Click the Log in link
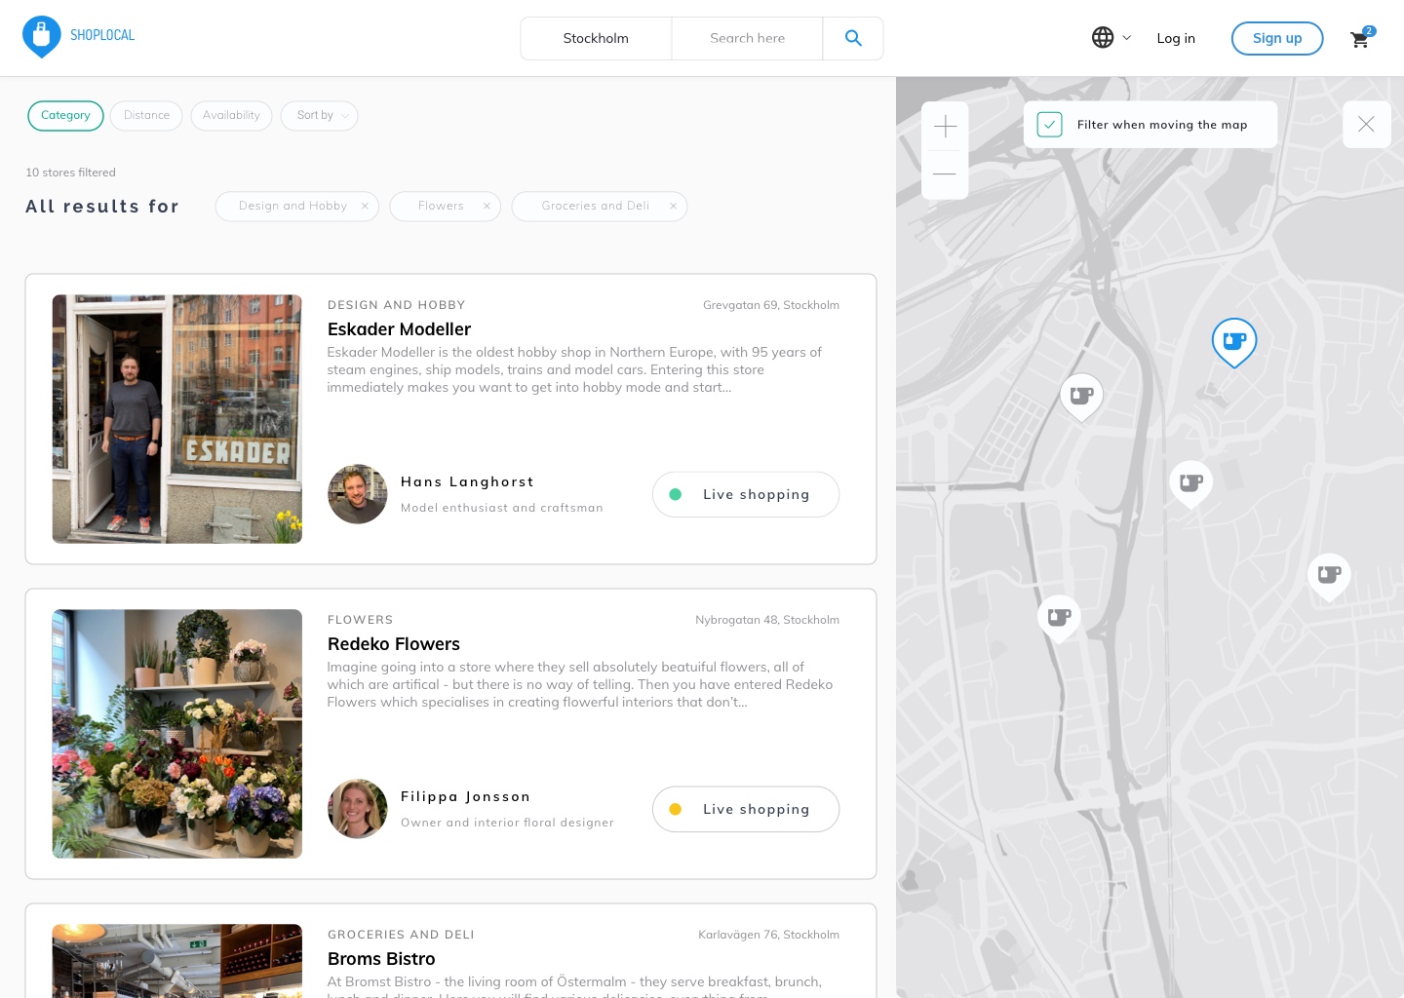 (x=1176, y=38)
